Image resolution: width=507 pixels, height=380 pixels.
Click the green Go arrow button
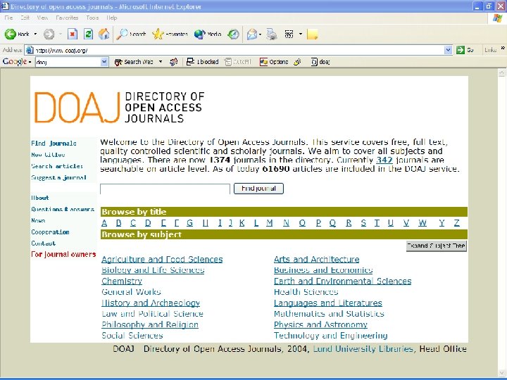tap(460, 50)
